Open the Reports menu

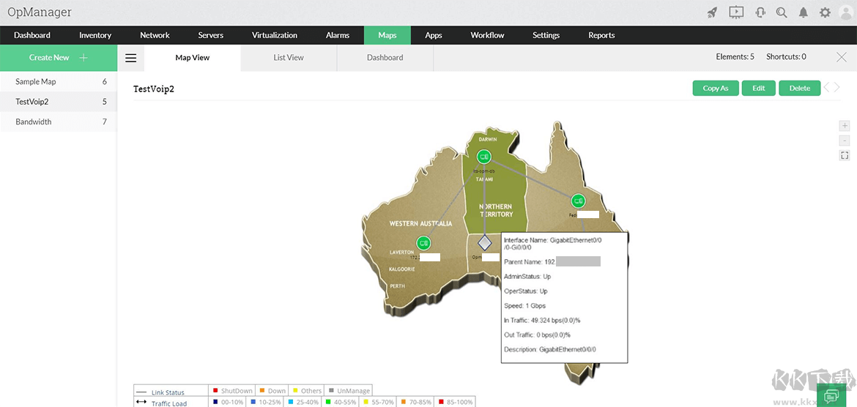[x=601, y=35]
